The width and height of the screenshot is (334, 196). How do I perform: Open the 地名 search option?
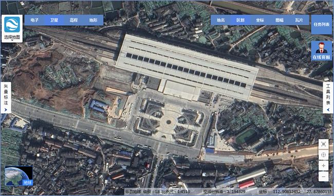(220, 20)
